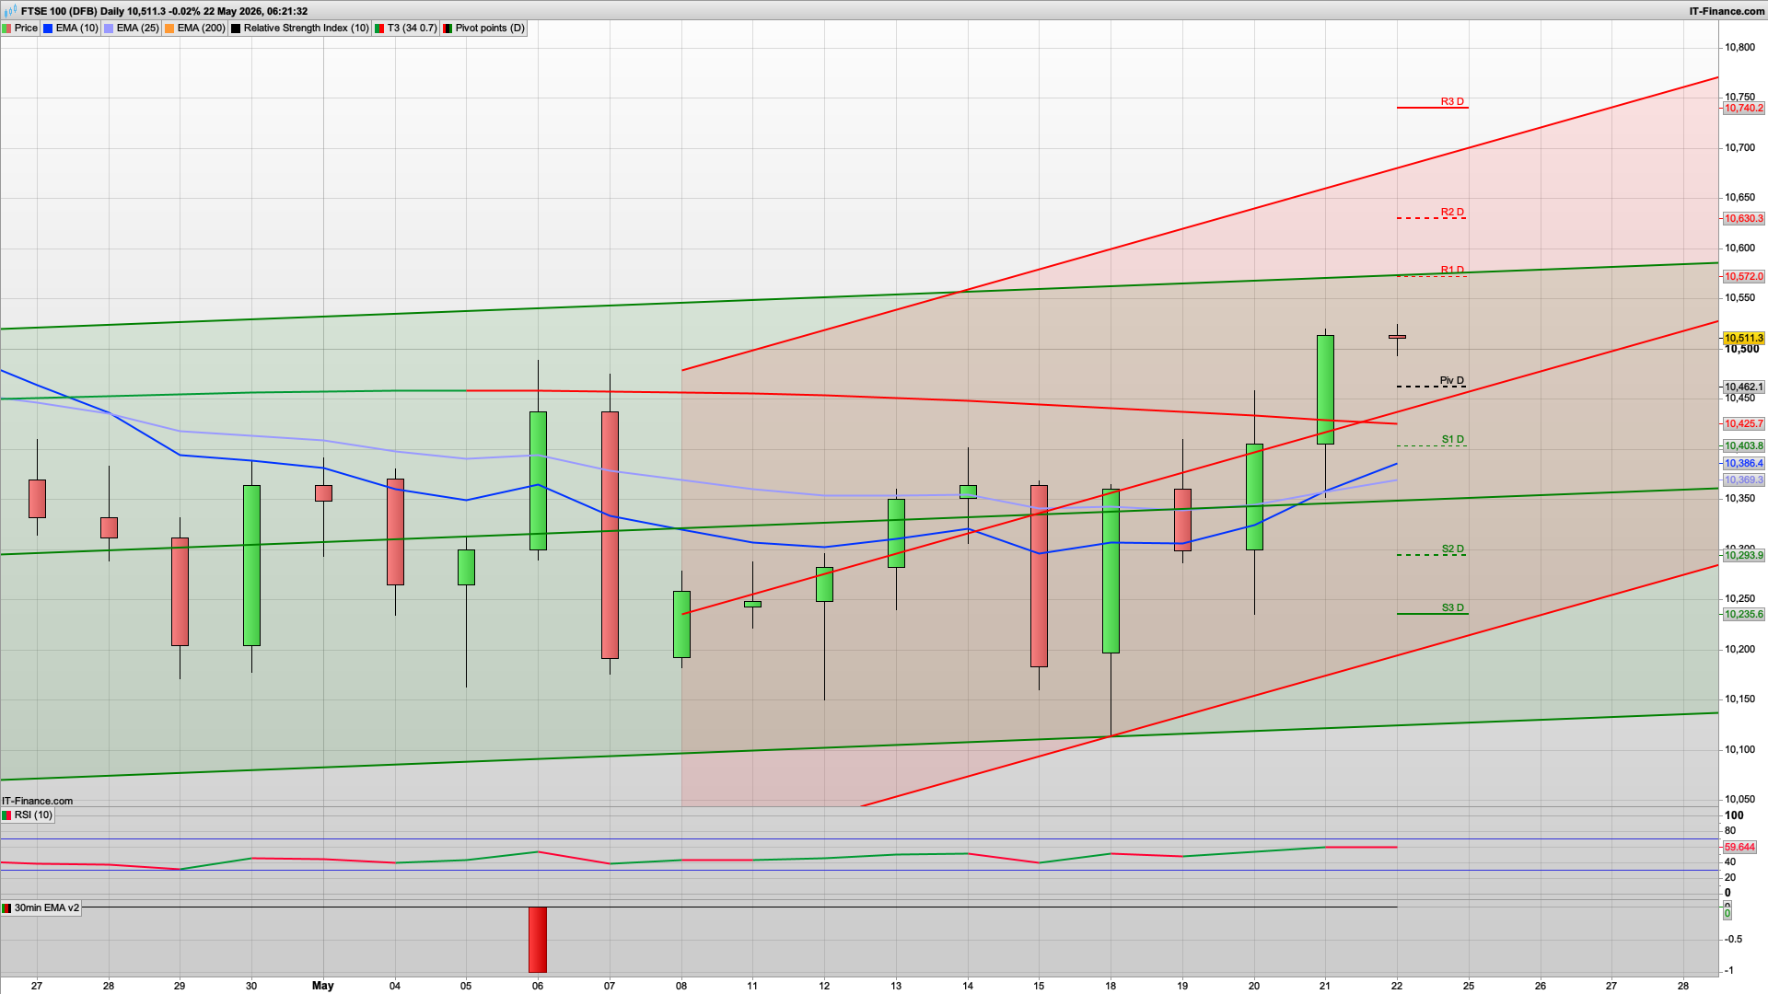Click the date axis label 25
Image resolution: width=1768 pixels, height=994 pixels.
pos(1469,986)
